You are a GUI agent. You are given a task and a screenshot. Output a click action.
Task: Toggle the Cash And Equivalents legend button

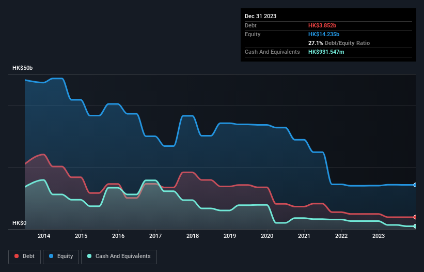tap(119, 256)
